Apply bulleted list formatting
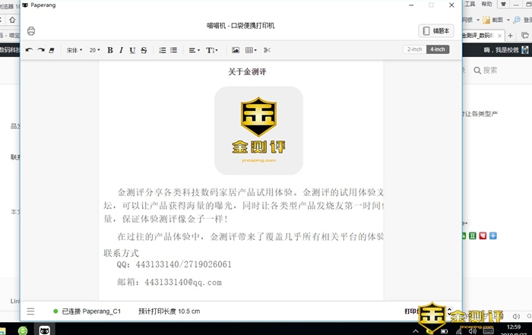 (x=173, y=50)
